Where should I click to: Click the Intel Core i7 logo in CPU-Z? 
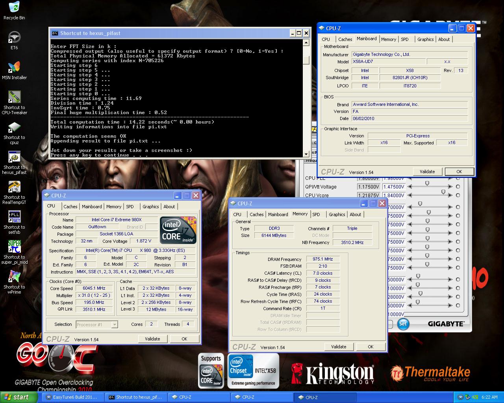click(178, 230)
